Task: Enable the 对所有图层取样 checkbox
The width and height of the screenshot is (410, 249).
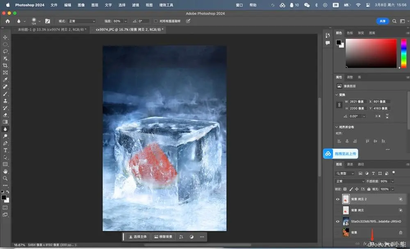Action: click(x=156, y=21)
